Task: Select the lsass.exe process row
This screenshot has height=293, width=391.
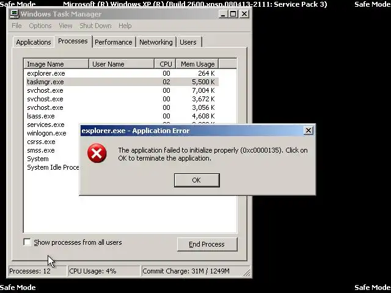Action: coord(122,116)
